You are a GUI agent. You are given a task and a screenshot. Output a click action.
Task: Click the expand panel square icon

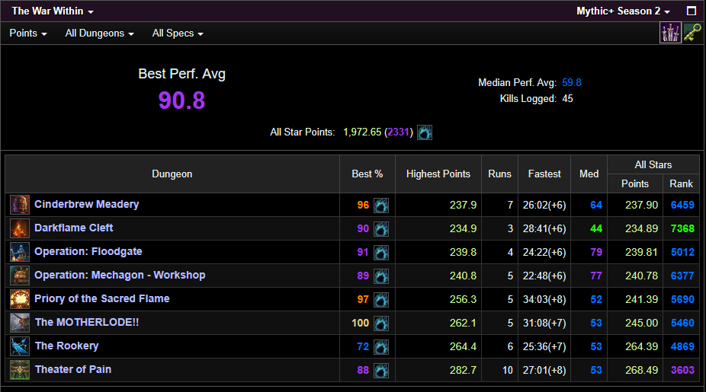692,11
